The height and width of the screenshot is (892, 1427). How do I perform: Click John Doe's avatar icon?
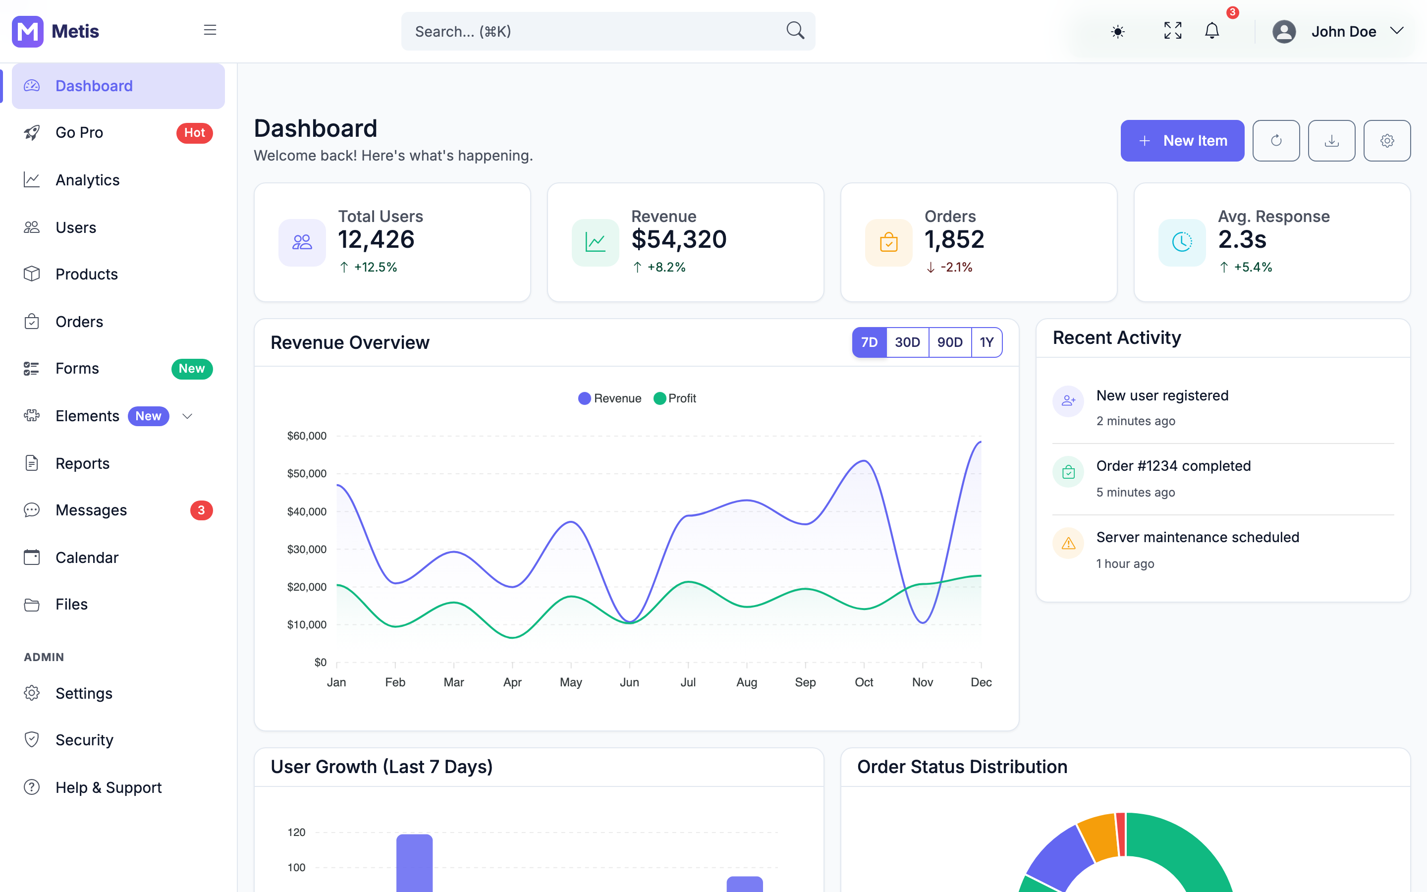point(1284,31)
